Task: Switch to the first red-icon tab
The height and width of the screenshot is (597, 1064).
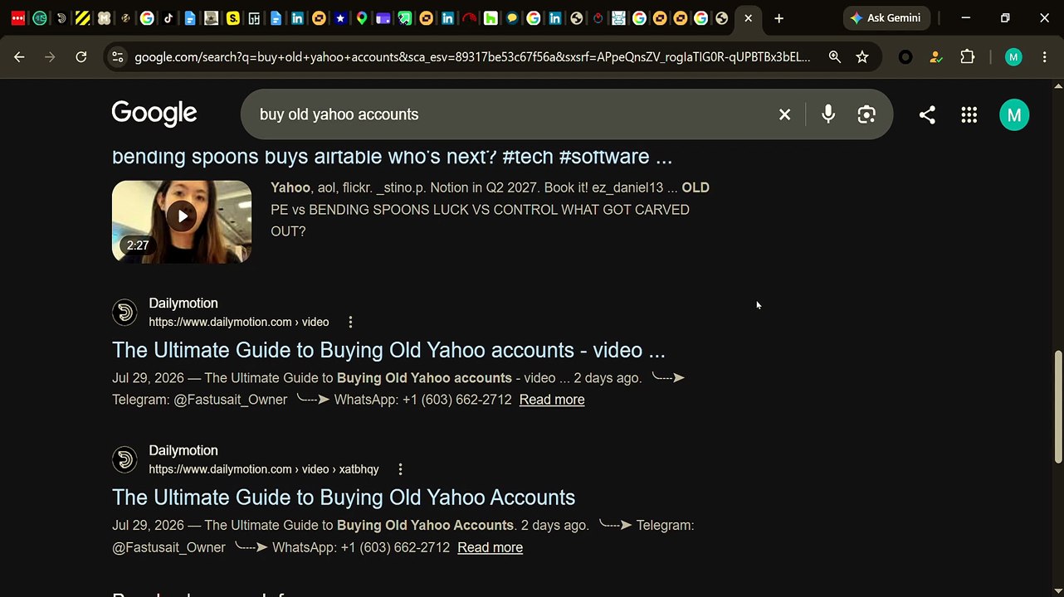Action: coord(18,18)
